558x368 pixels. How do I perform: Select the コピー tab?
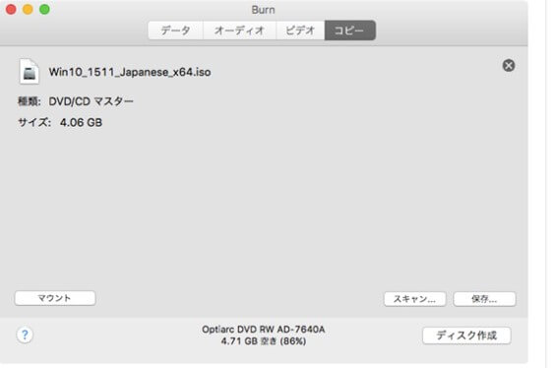[x=349, y=31]
